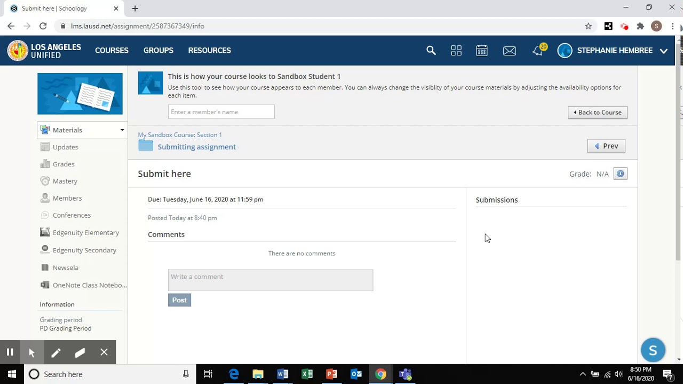Open Chrome extensions puzzle icon
The width and height of the screenshot is (683, 384).
coord(640,26)
